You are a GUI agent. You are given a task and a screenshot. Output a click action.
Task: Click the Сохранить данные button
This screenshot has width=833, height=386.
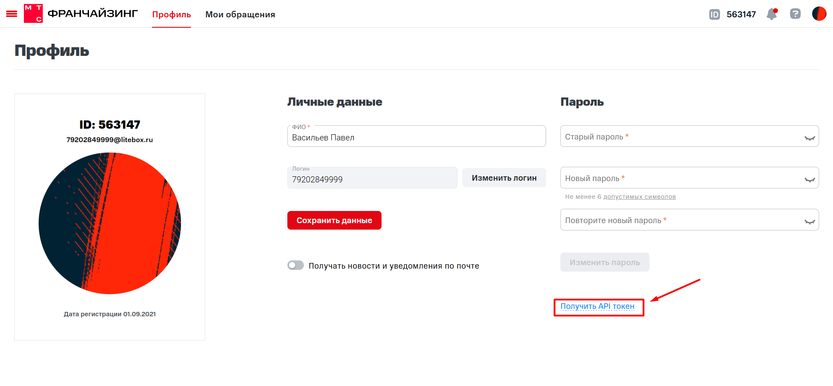[334, 220]
